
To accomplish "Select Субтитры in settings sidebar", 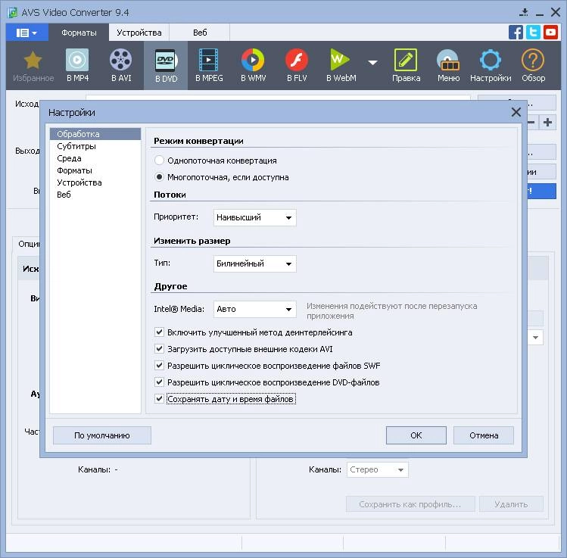I will point(95,146).
